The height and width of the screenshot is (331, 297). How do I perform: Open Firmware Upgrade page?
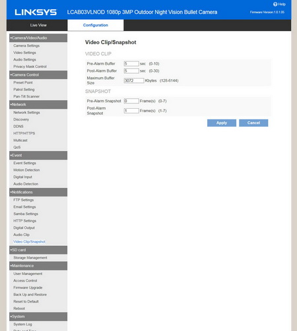coord(28,287)
